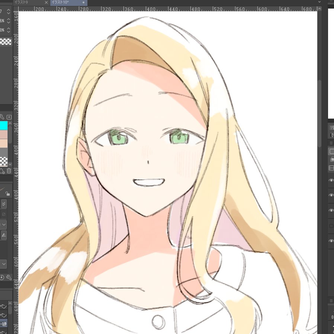Close the イラスト9 tab

pyautogui.click(x=46, y=3)
